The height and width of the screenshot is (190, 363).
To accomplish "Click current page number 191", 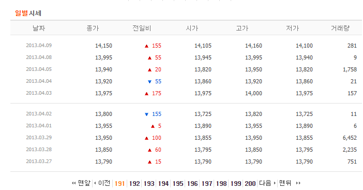I will 119,183.
